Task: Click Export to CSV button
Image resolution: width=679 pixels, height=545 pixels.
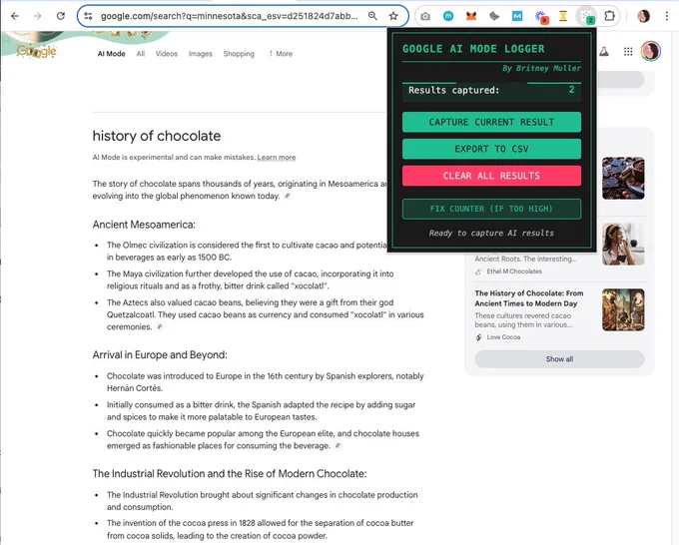Action: pyautogui.click(x=491, y=149)
